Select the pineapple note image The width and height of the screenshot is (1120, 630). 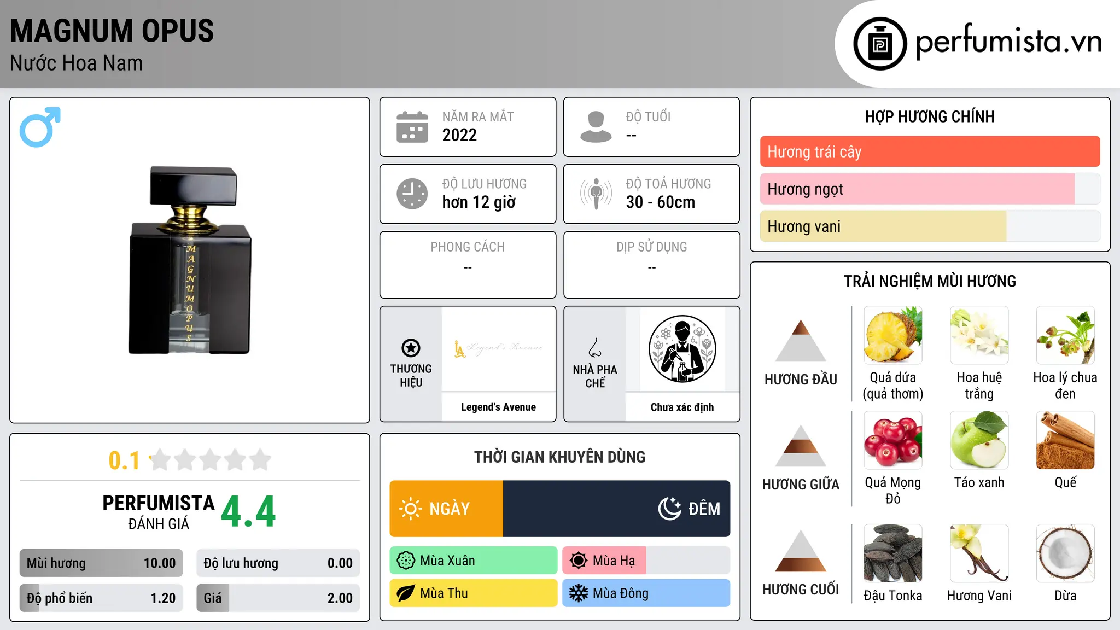click(x=893, y=335)
